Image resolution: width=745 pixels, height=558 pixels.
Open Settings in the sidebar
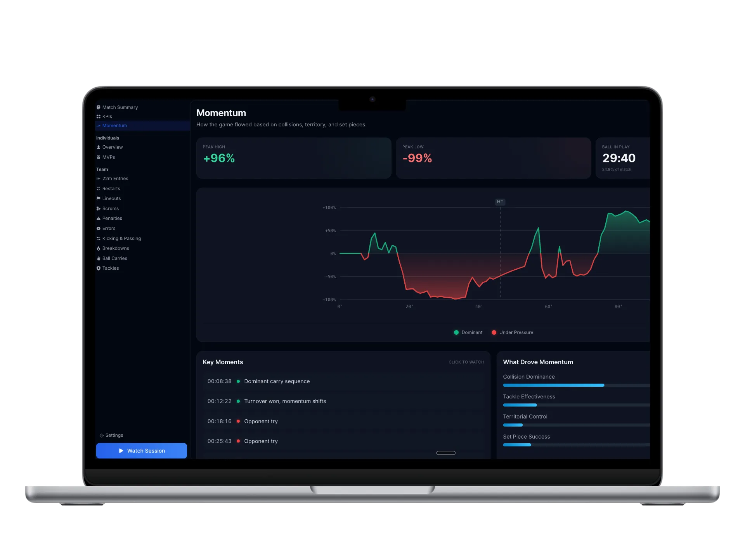pos(111,436)
